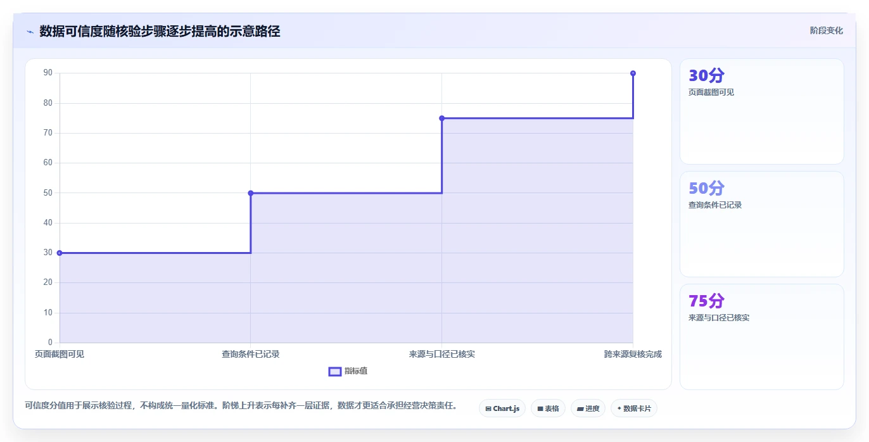Click x-axis label 页面截图可见
869x442 pixels.
tap(60, 355)
